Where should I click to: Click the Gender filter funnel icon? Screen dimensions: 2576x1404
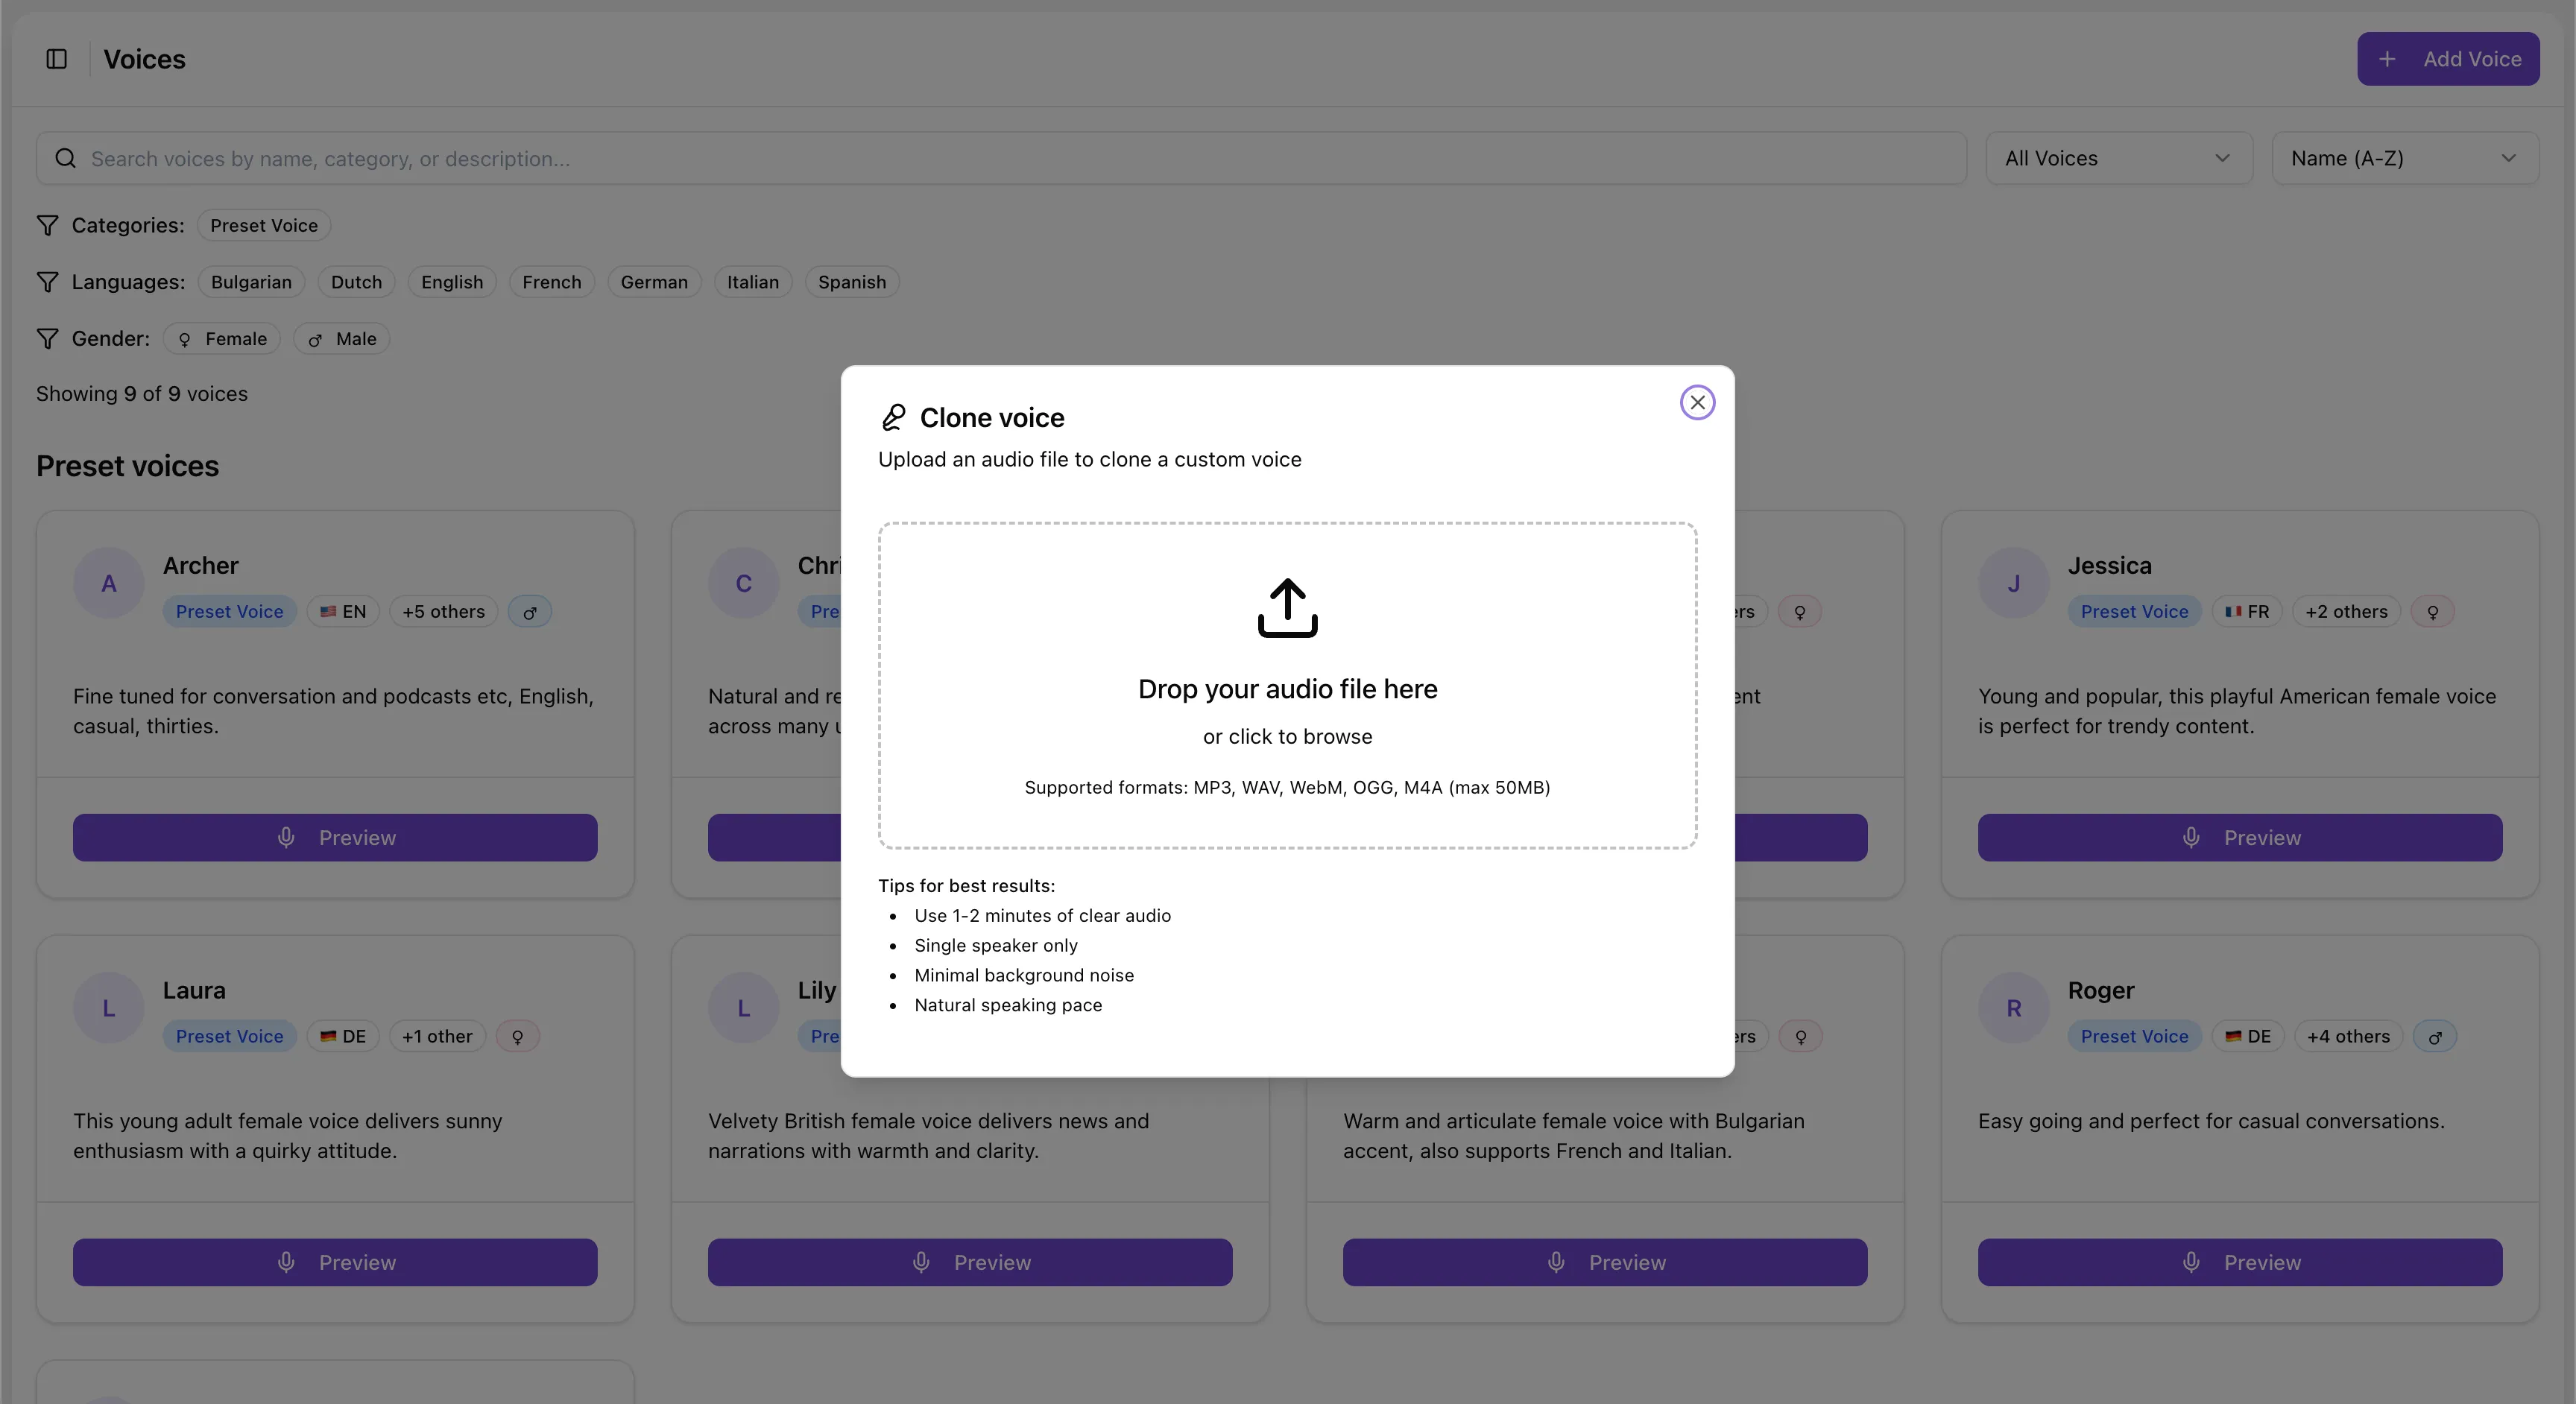click(47, 339)
